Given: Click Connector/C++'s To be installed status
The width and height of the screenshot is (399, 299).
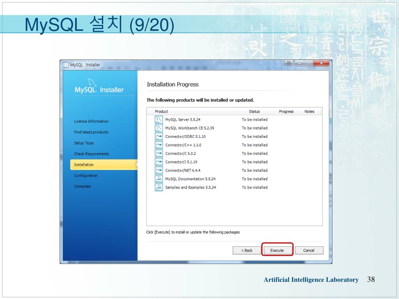Looking at the screenshot, I should (255, 145).
